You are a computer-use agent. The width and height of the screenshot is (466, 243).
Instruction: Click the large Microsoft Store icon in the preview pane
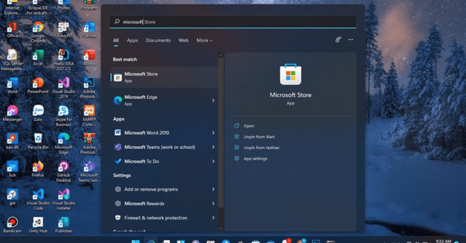(x=290, y=74)
